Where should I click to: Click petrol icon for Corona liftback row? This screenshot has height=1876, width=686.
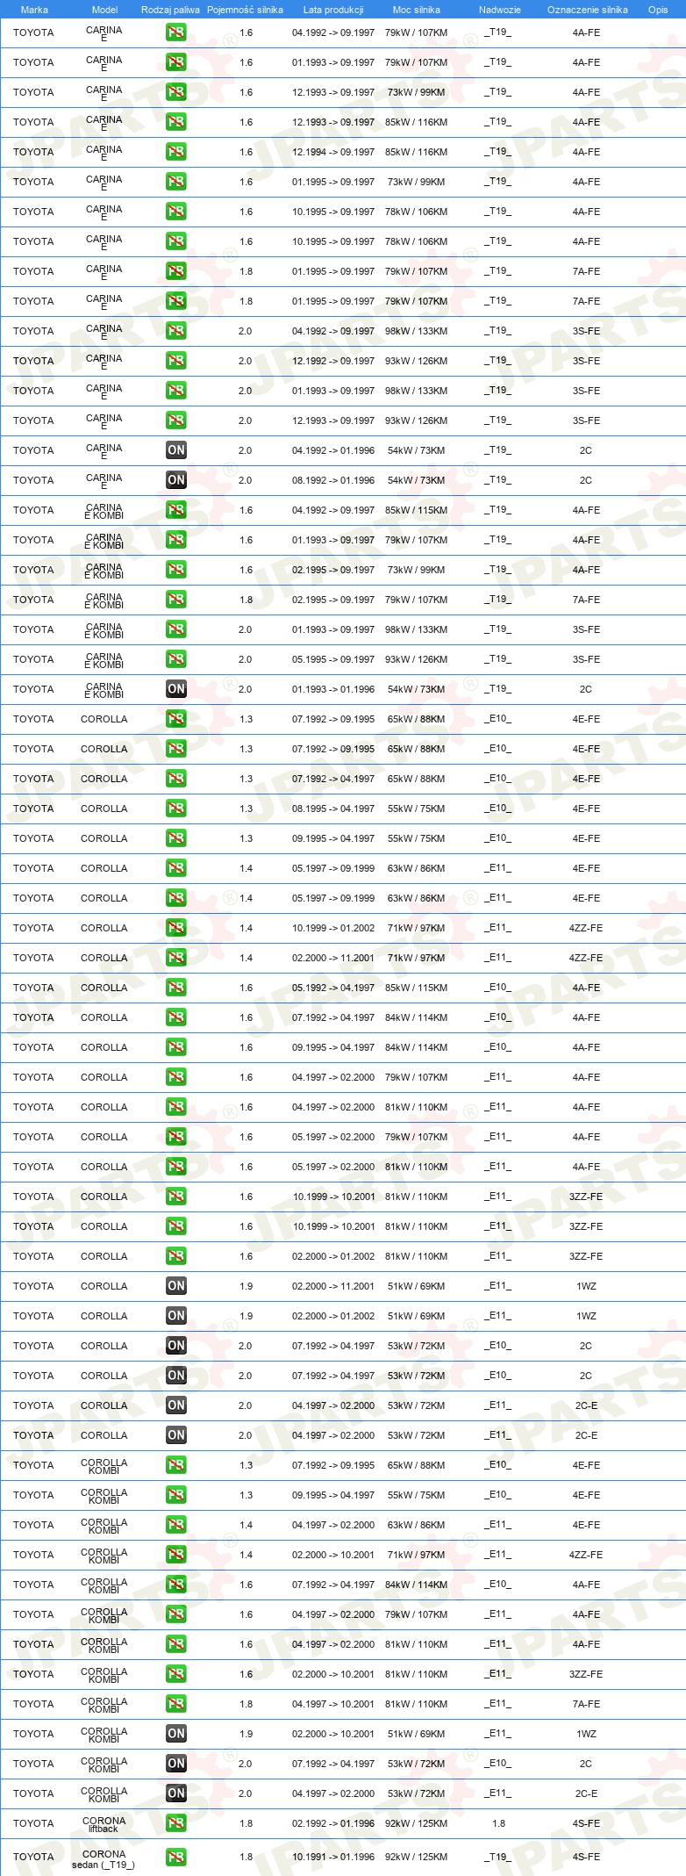pyautogui.click(x=176, y=1823)
